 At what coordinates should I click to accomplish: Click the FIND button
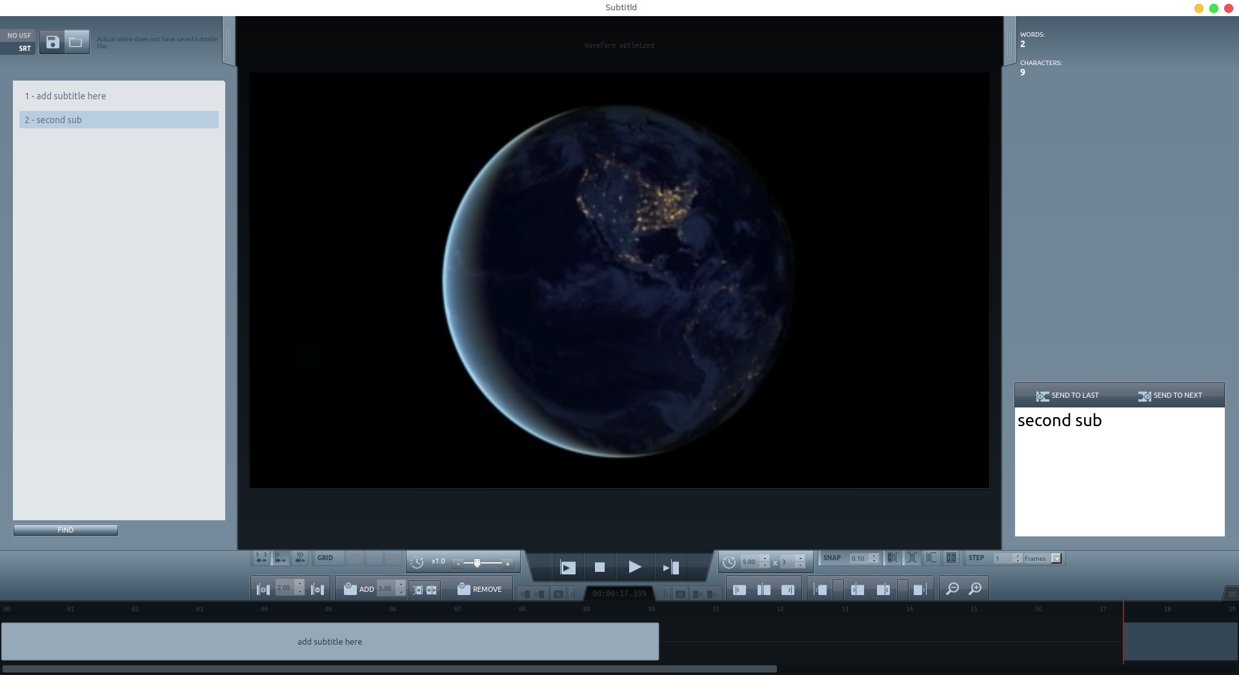pyautogui.click(x=66, y=530)
